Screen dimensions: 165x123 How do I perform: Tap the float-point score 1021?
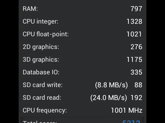pyautogui.click(x=134, y=34)
